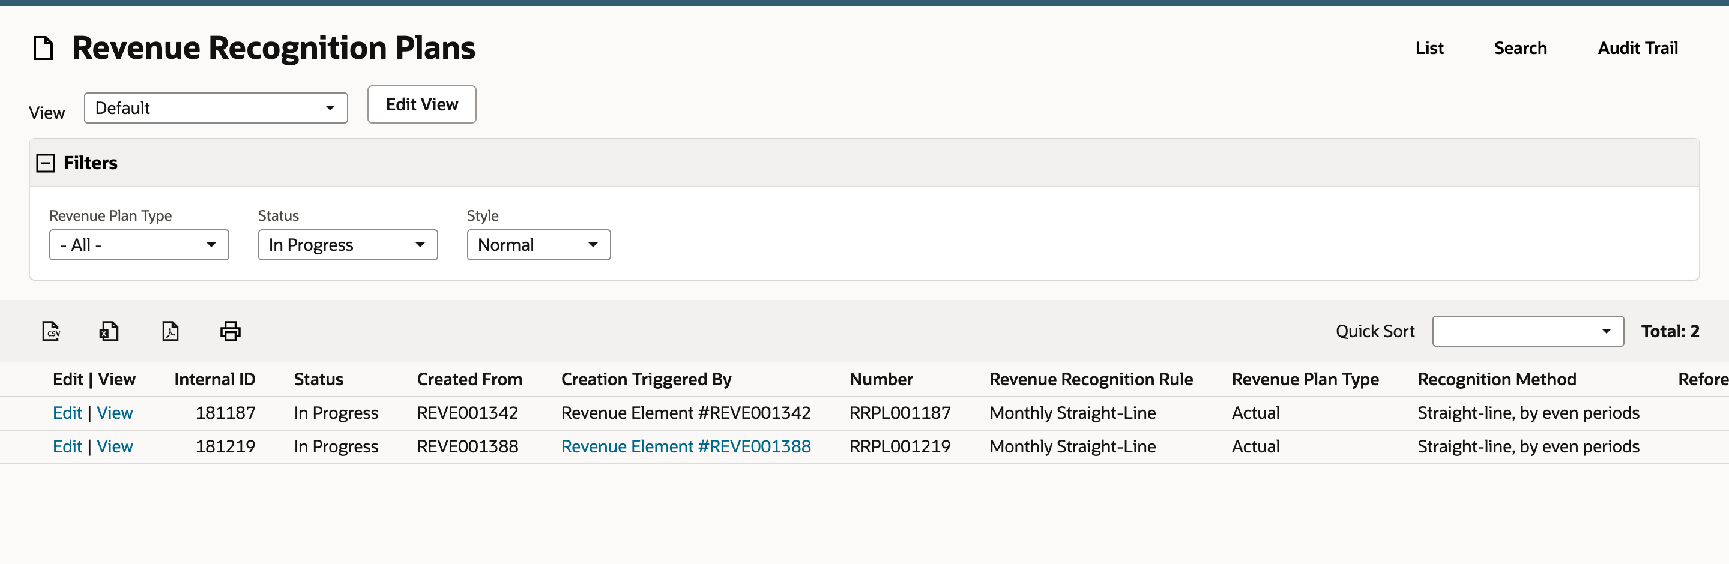This screenshot has height=564, width=1729.
Task: Sort by Recognition Method column header
Action: coord(1496,380)
